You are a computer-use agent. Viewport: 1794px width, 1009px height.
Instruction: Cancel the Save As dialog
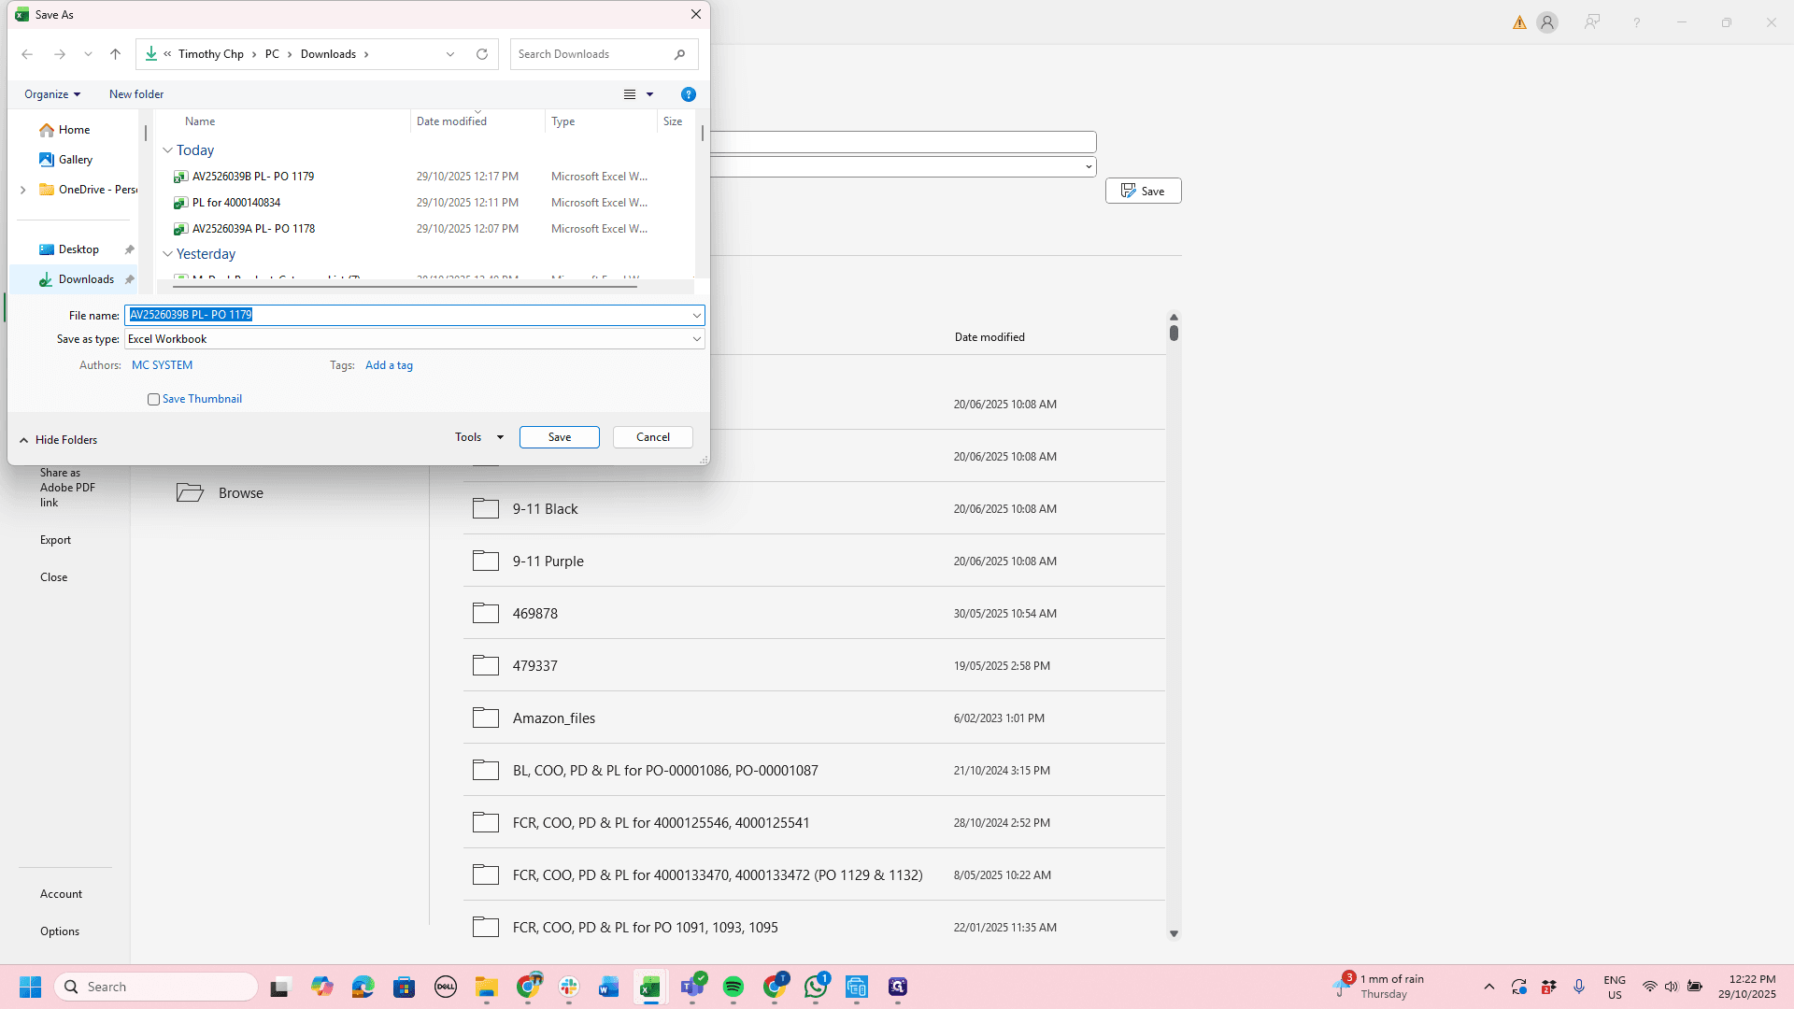pyautogui.click(x=653, y=437)
